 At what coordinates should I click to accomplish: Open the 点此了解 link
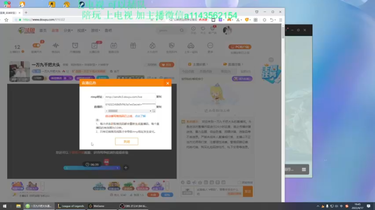[x=140, y=116]
